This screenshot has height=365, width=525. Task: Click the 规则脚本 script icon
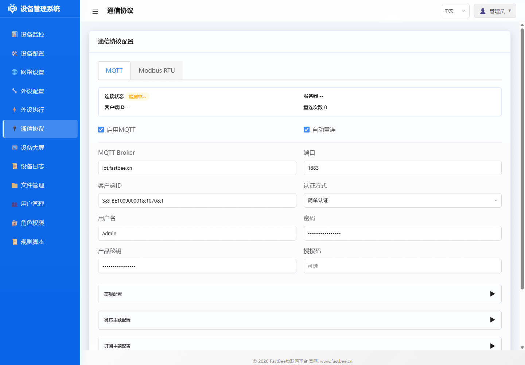tap(15, 242)
